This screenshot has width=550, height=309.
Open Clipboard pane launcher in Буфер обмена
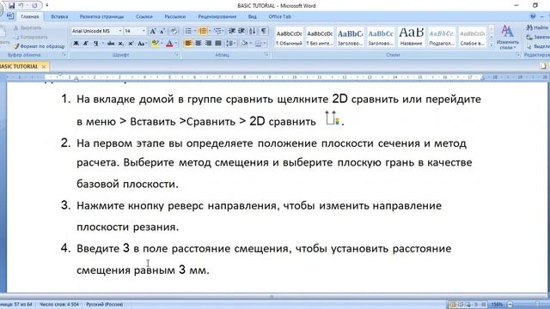(x=64, y=55)
